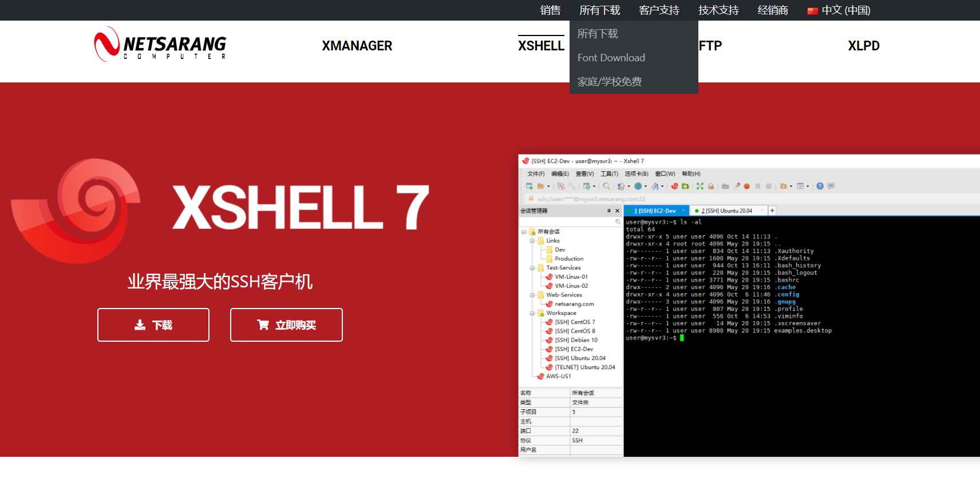Select Font Download from the dropdown menu
Screen dimensions: 980x486
pos(611,58)
